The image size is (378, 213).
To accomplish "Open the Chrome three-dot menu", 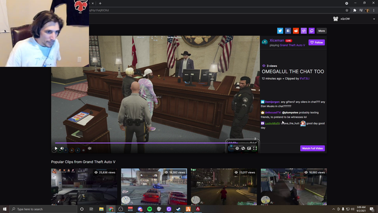I will 374,11.
